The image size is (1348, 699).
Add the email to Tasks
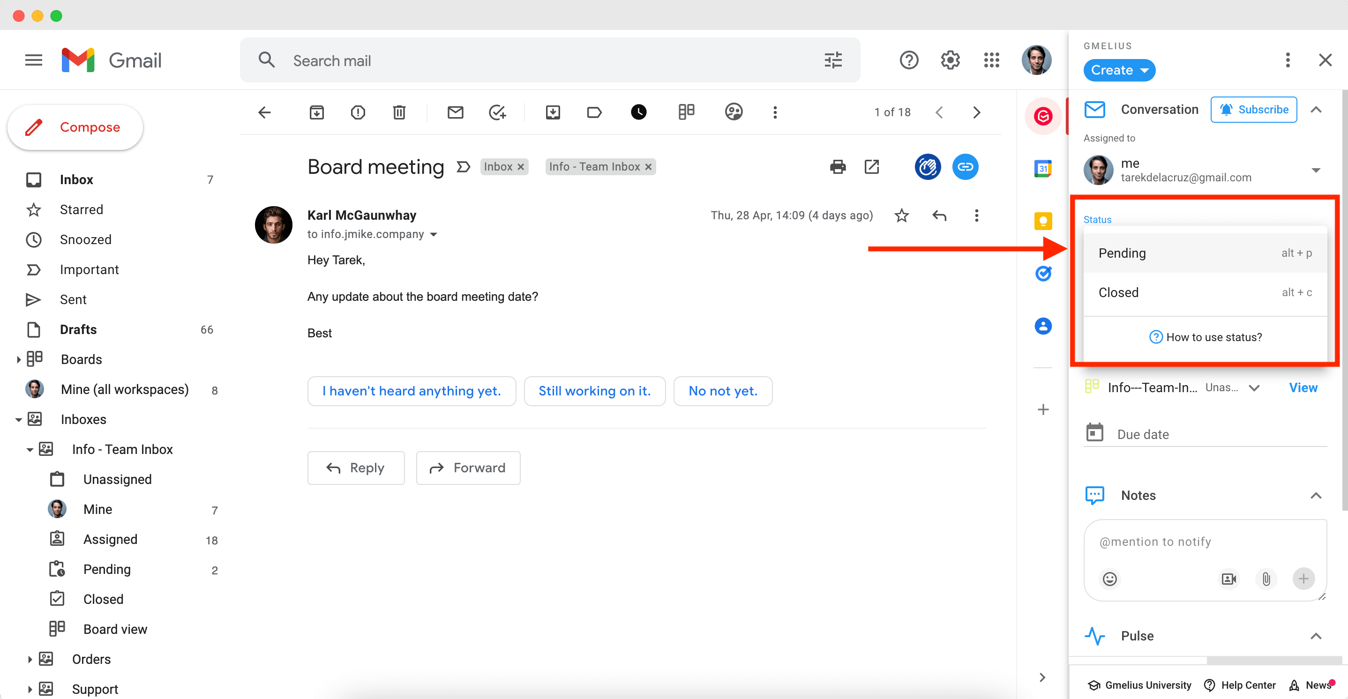497,112
